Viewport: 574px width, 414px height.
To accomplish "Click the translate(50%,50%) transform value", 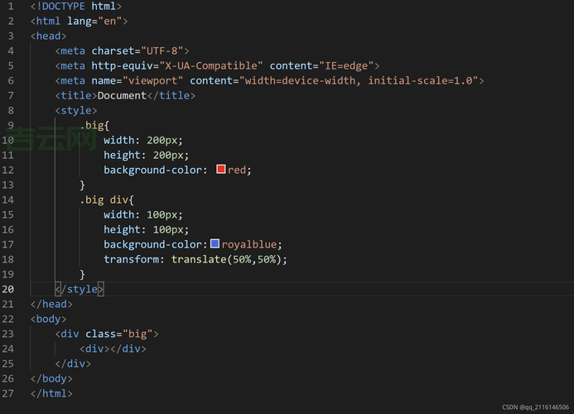I will tap(229, 259).
